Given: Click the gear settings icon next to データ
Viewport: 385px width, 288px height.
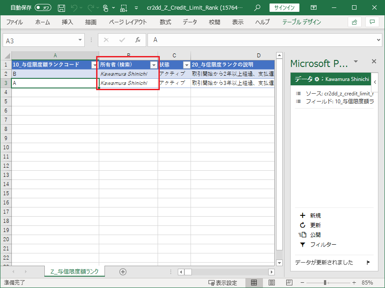Looking at the screenshot, I should [x=317, y=79].
